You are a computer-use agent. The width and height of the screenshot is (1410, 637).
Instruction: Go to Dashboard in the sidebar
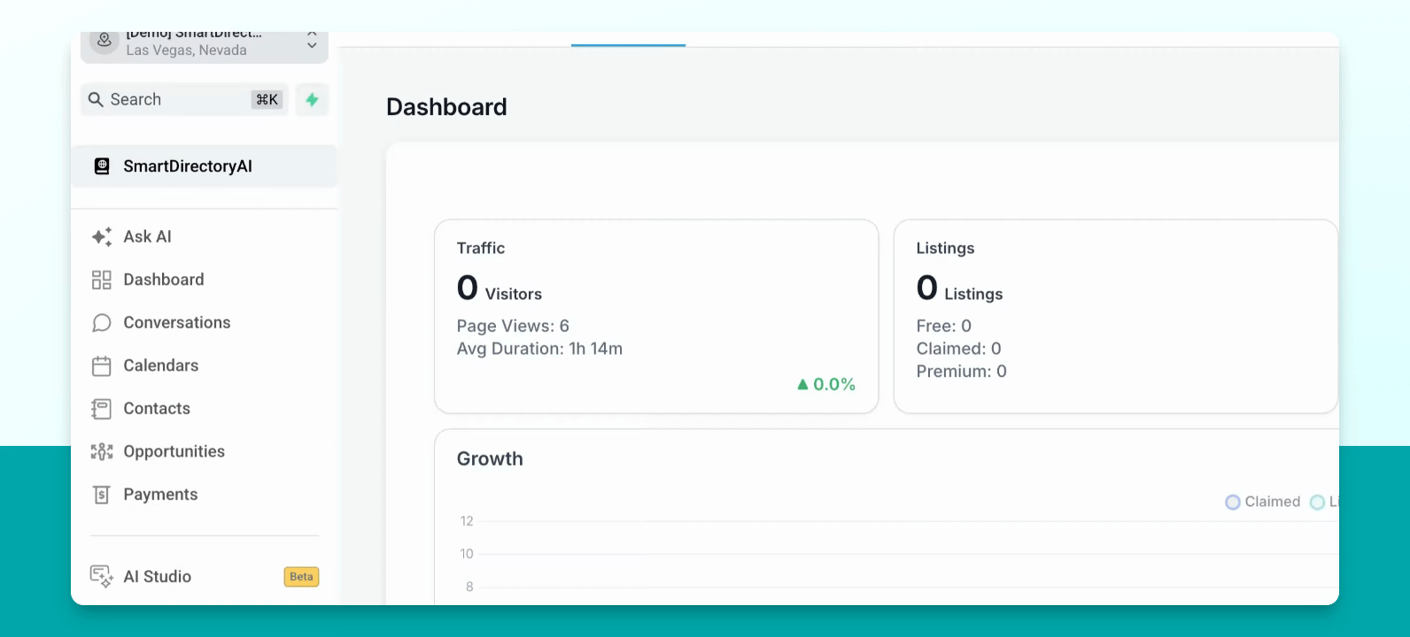205,280
